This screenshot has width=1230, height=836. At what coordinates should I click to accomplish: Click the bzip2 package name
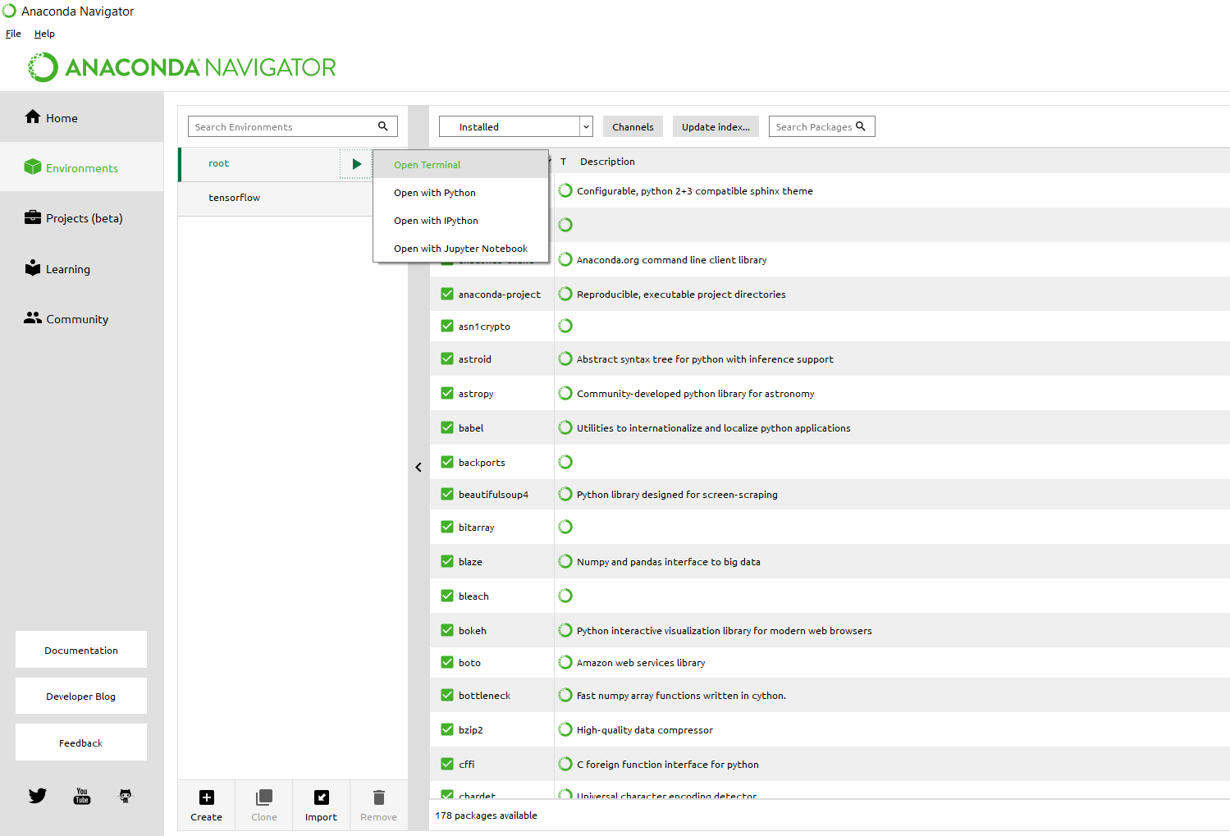471,730
